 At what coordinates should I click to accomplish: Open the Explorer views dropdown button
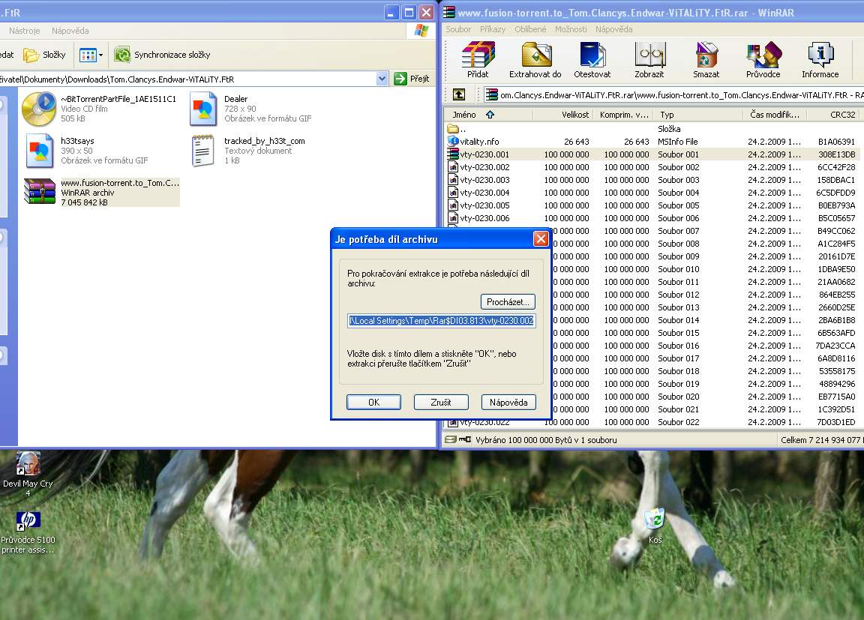pyautogui.click(x=91, y=55)
